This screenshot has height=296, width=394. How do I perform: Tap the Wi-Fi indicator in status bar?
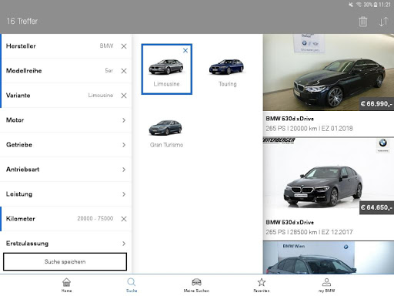point(359,5)
